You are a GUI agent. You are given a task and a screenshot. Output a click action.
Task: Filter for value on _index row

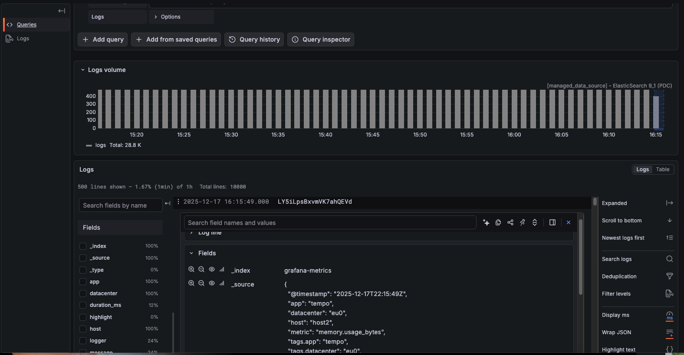coord(191,269)
